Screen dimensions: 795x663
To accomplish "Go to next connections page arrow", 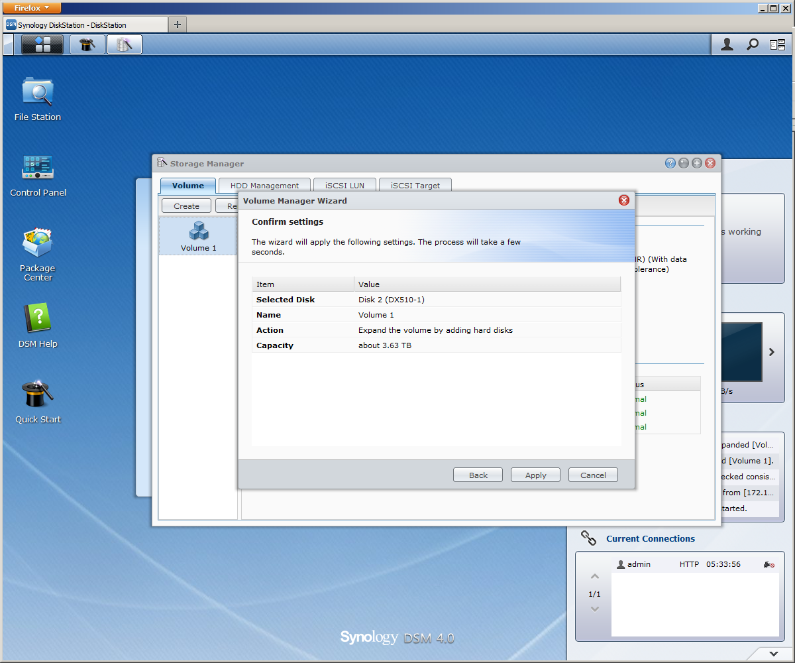I will tap(594, 609).
